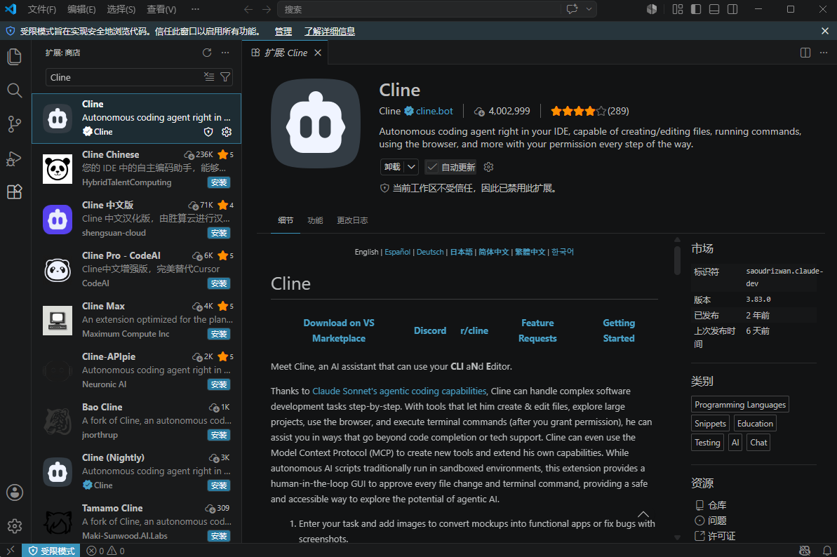This screenshot has width=837, height=557.
Task: Open extension settings gear next to 自动更新
Action: (488, 167)
